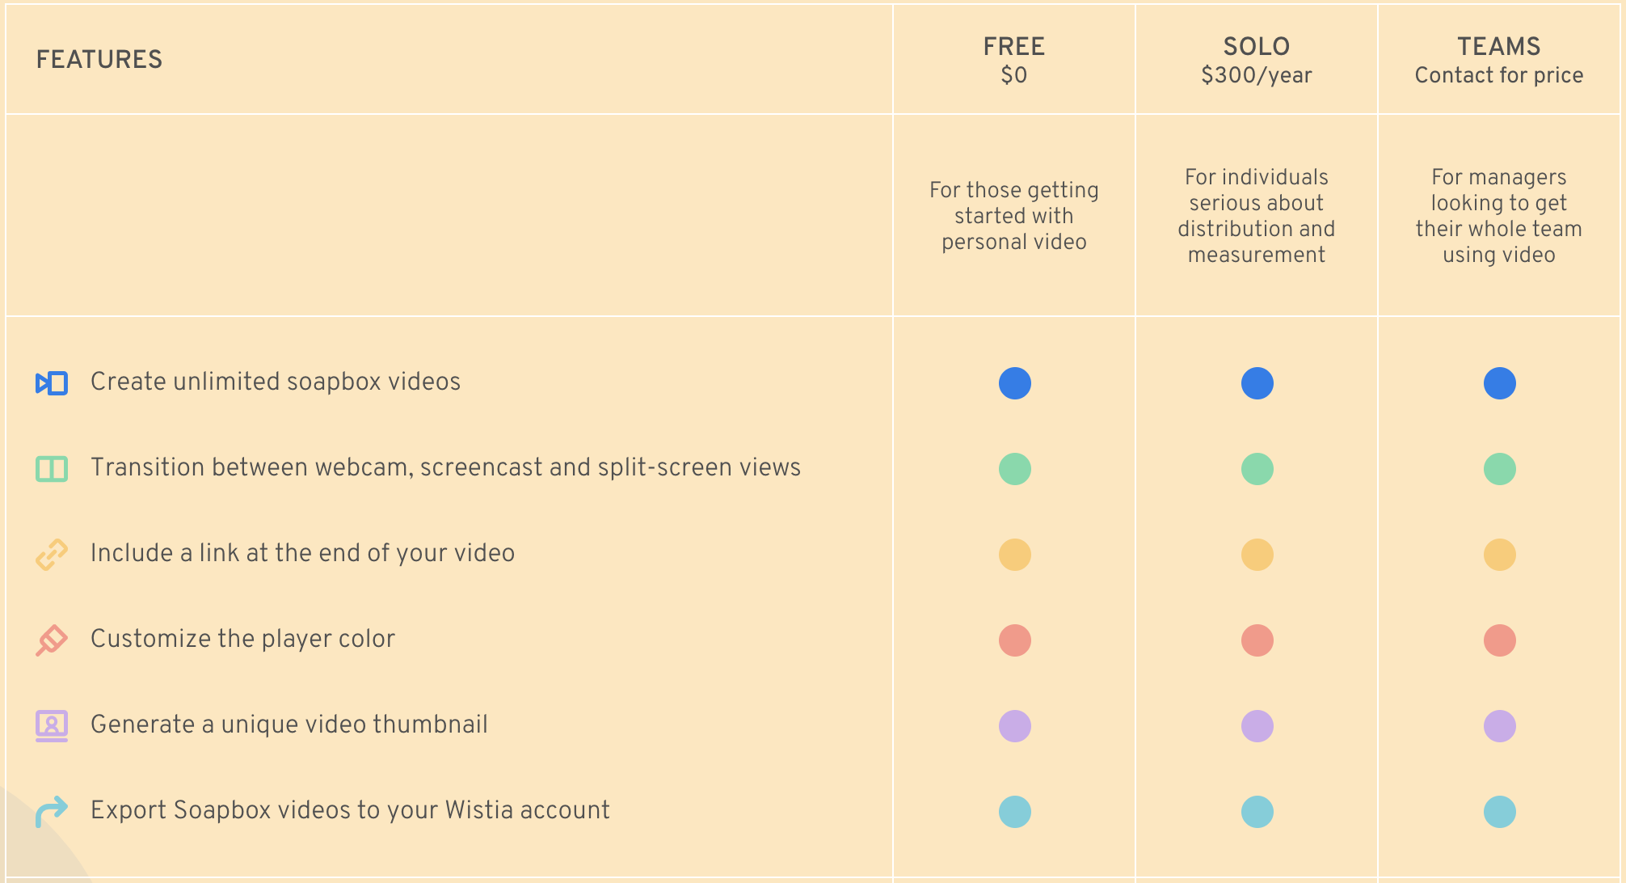Click the red paintbrush player color icon

click(52, 640)
